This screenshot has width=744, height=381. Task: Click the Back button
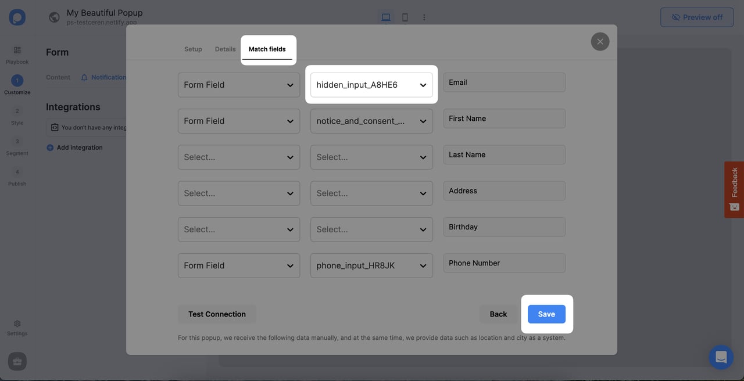click(x=498, y=314)
